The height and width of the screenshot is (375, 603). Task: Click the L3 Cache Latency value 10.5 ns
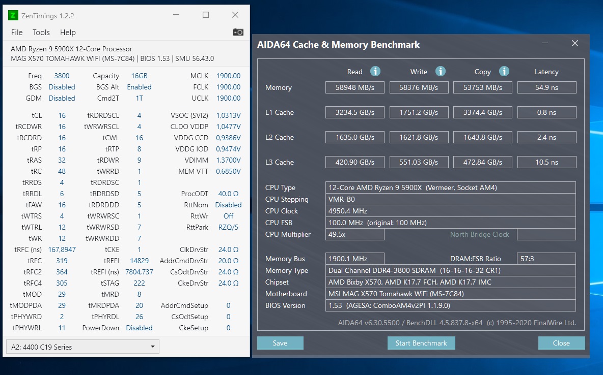tap(547, 163)
